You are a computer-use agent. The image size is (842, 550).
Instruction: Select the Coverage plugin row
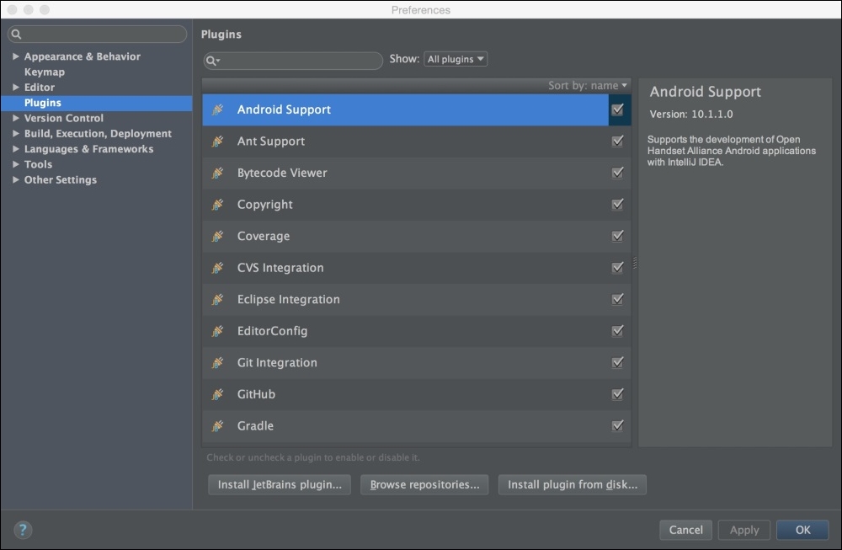coord(417,237)
